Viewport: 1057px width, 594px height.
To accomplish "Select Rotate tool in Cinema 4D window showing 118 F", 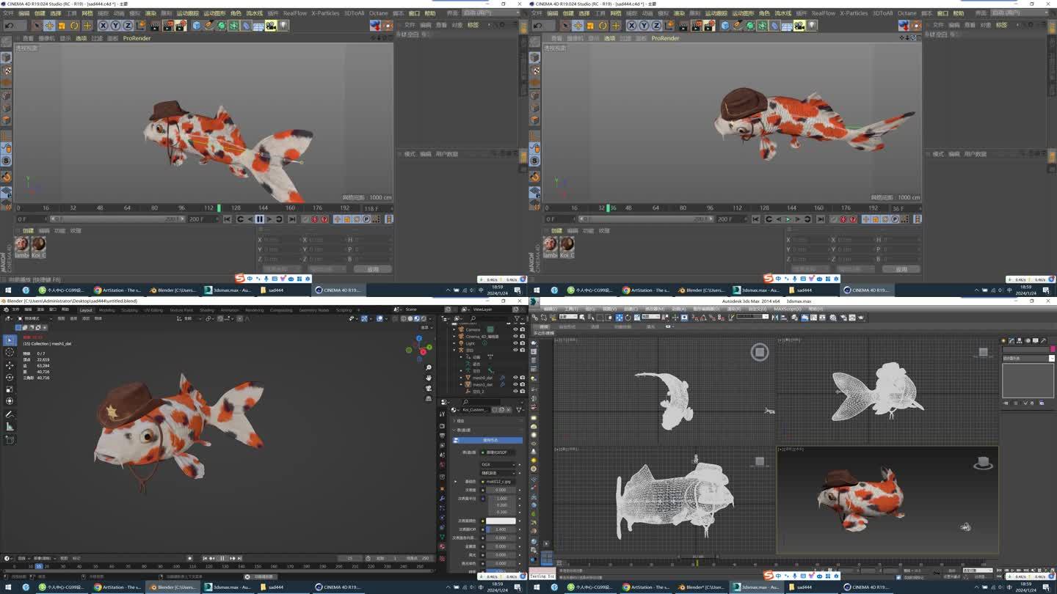I will (74, 26).
